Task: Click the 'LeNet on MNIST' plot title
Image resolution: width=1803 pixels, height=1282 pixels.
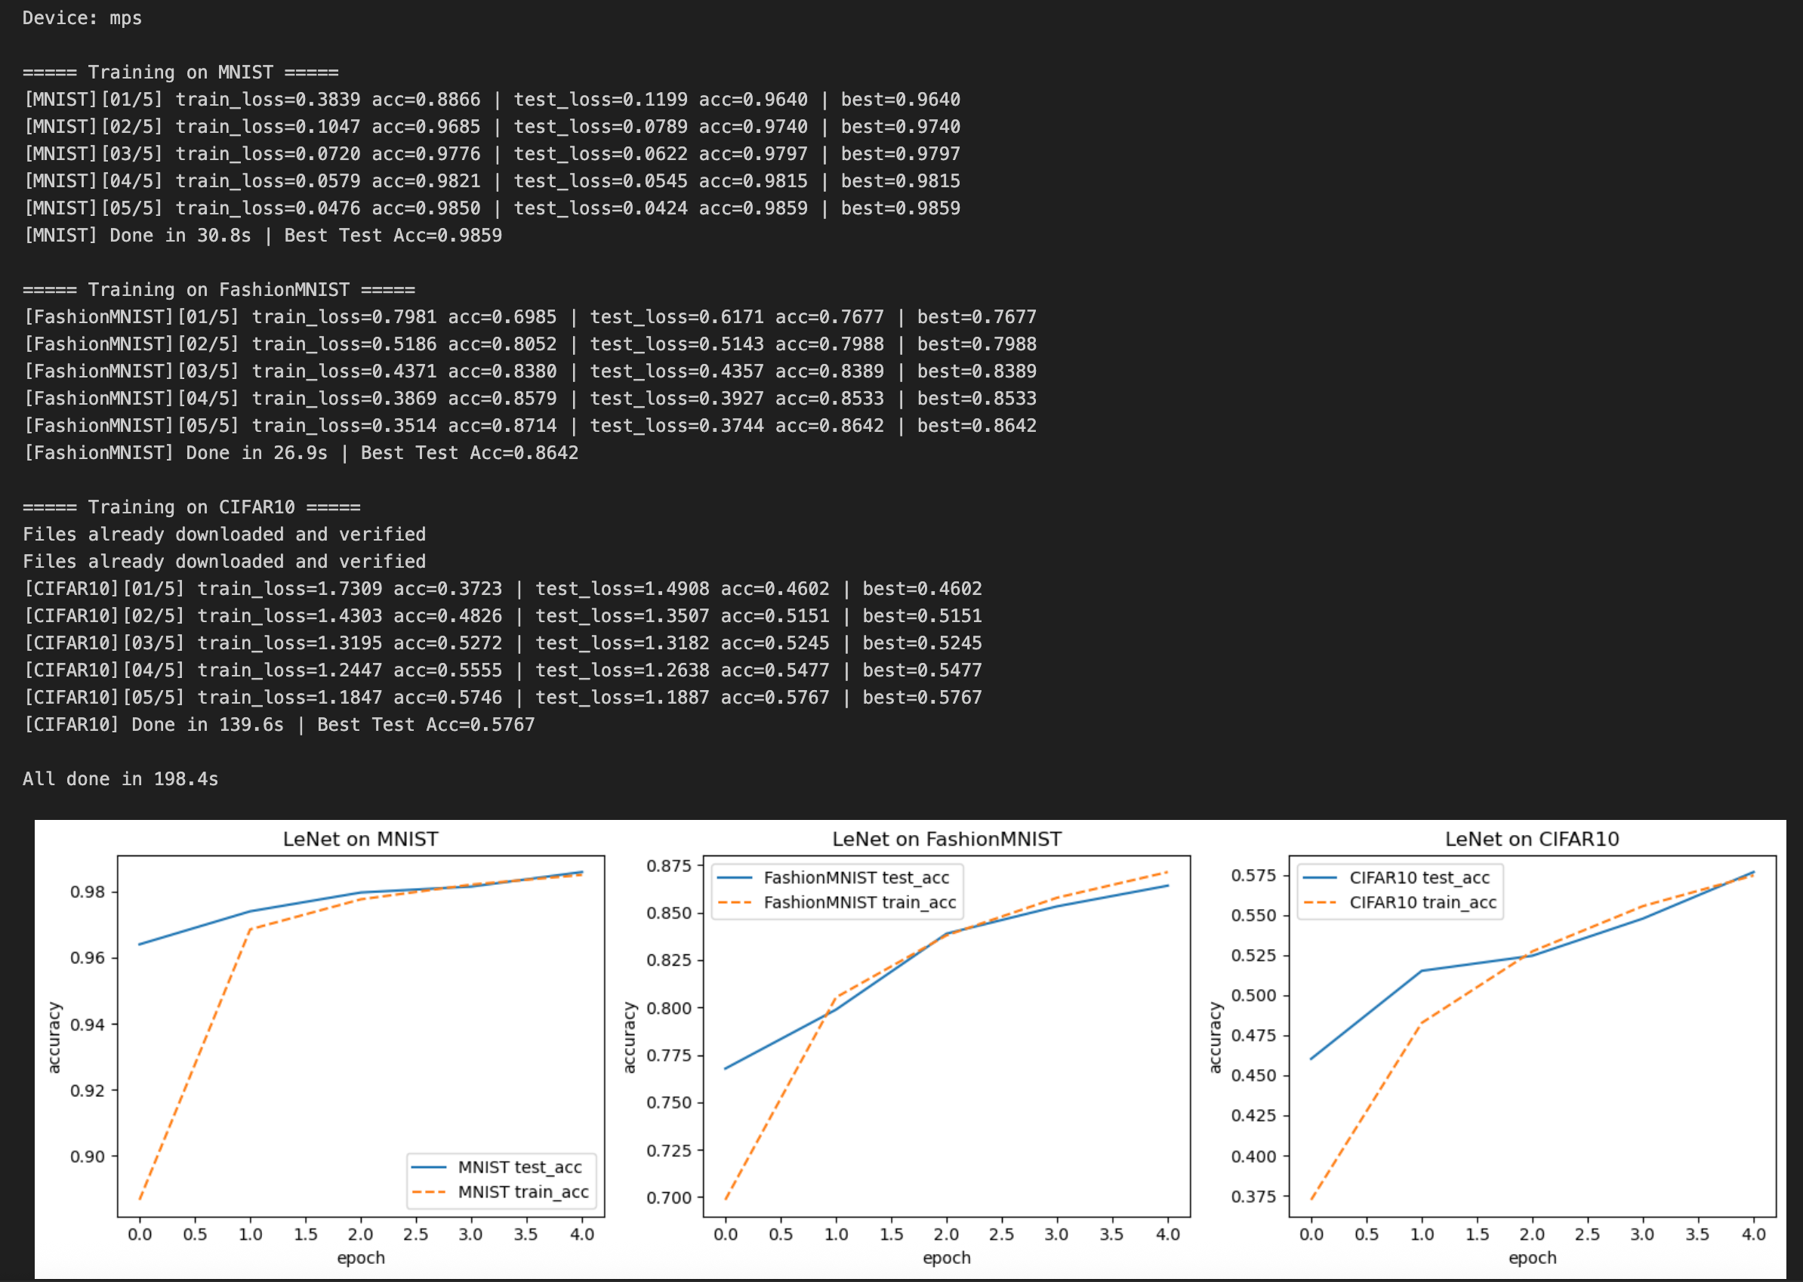Action: pyautogui.click(x=360, y=839)
